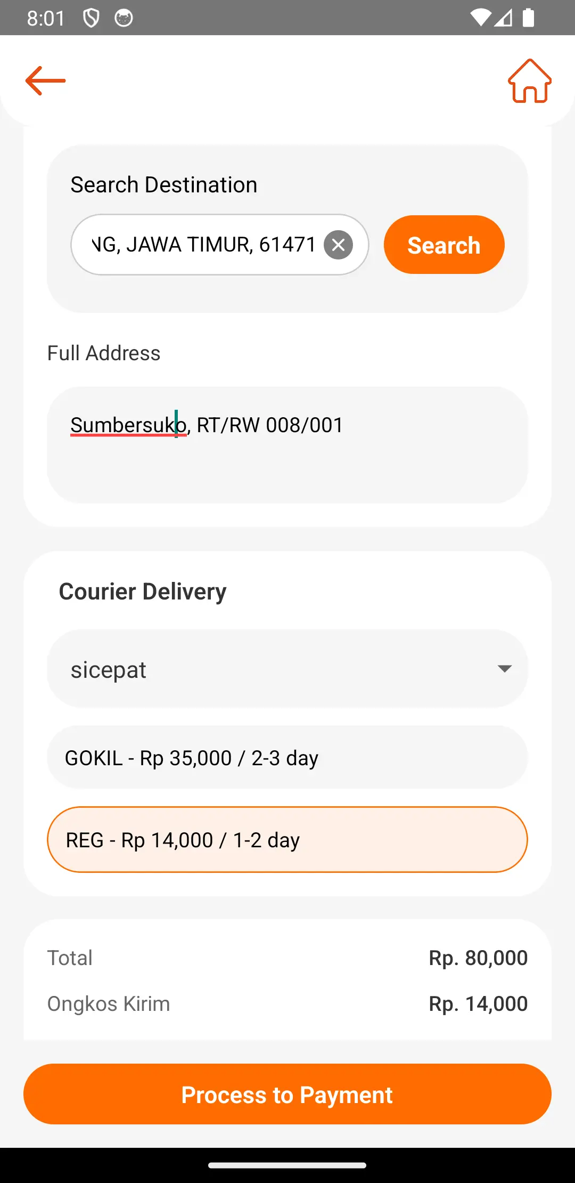Expand courier list using dropdown arrow
Screen dimensions: 575x1183
(504, 669)
